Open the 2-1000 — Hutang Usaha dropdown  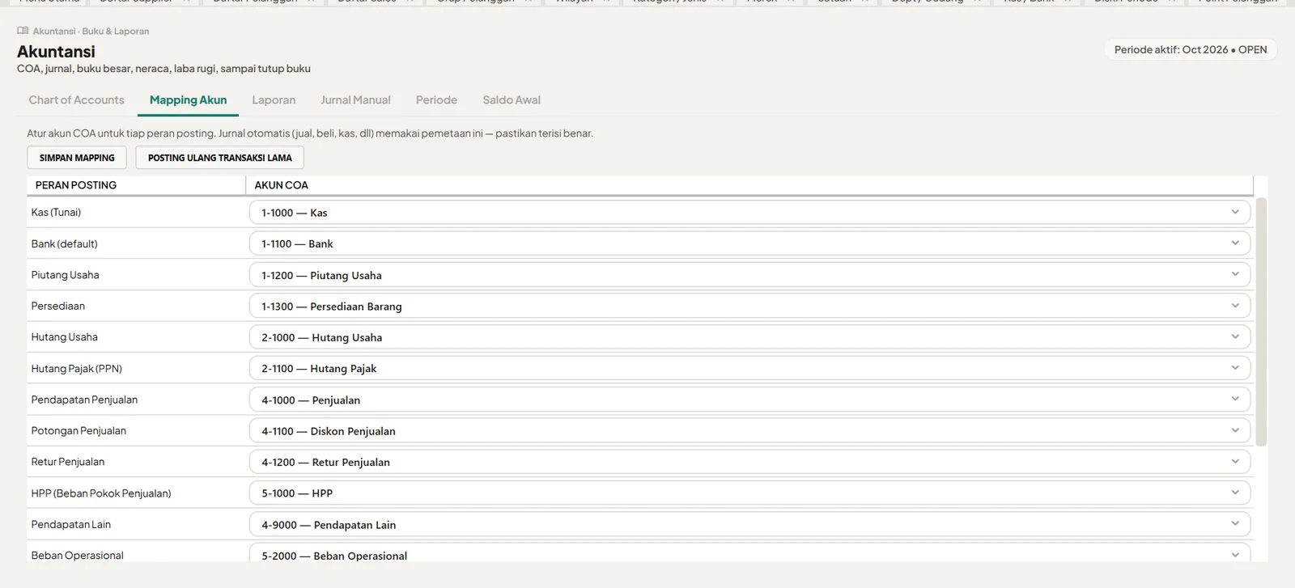point(749,337)
